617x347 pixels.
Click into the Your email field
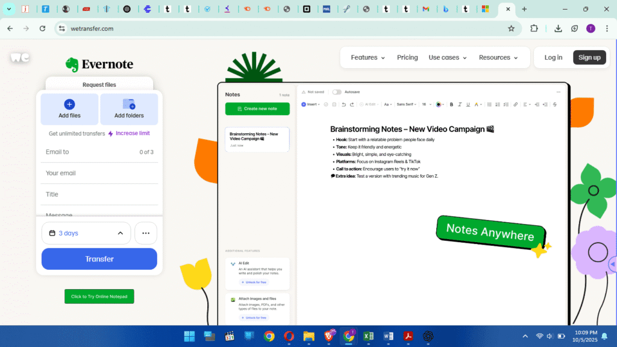point(99,173)
